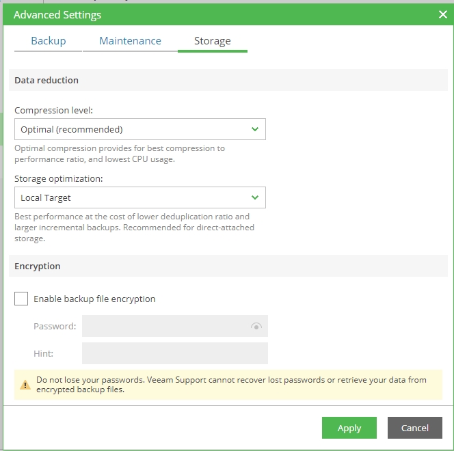The height and width of the screenshot is (451, 454).
Task: Click the eye icon to reveal password
Action: pos(256,327)
